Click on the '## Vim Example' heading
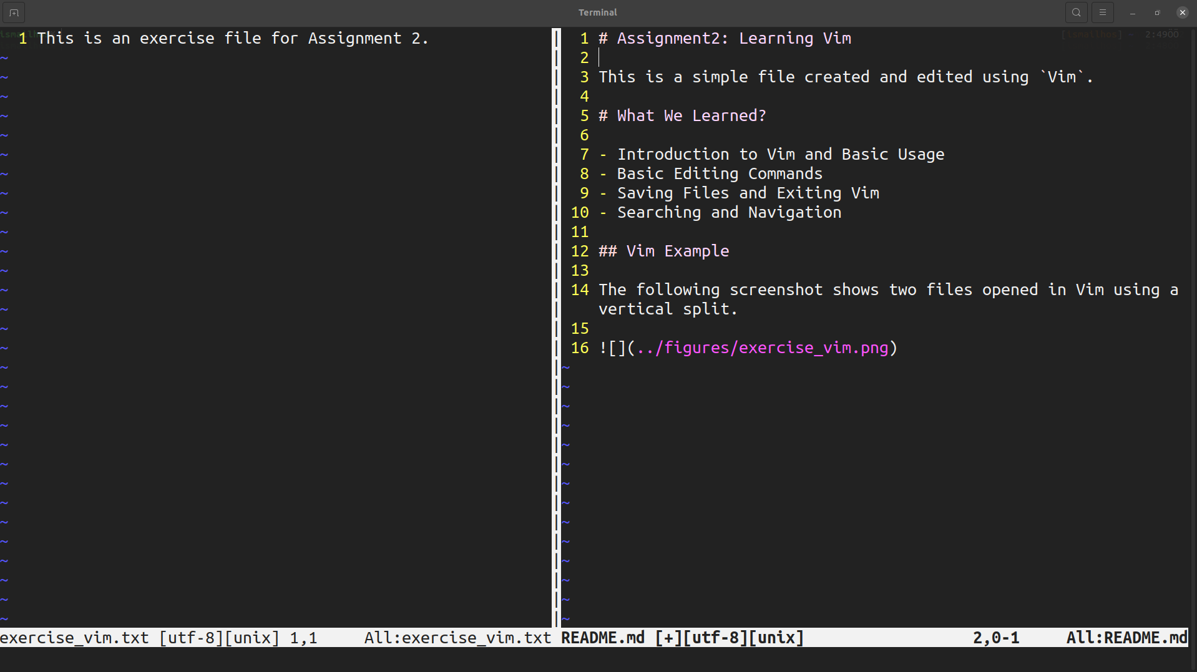 click(x=664, y=251)
